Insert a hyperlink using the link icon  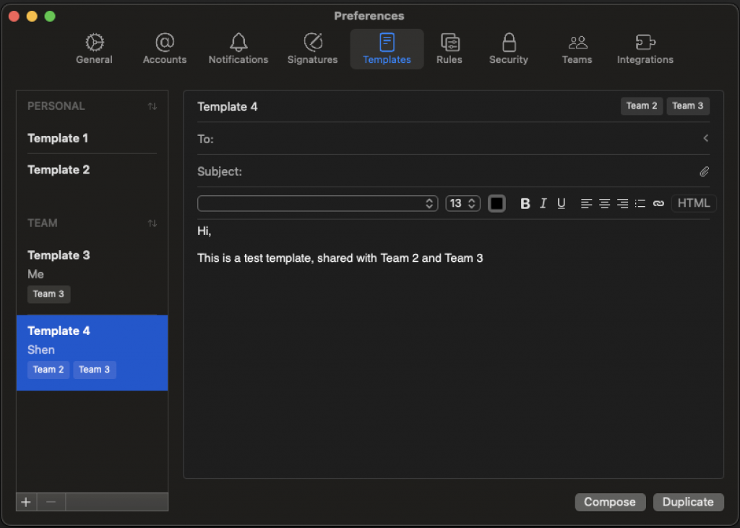tap(658, 204)
